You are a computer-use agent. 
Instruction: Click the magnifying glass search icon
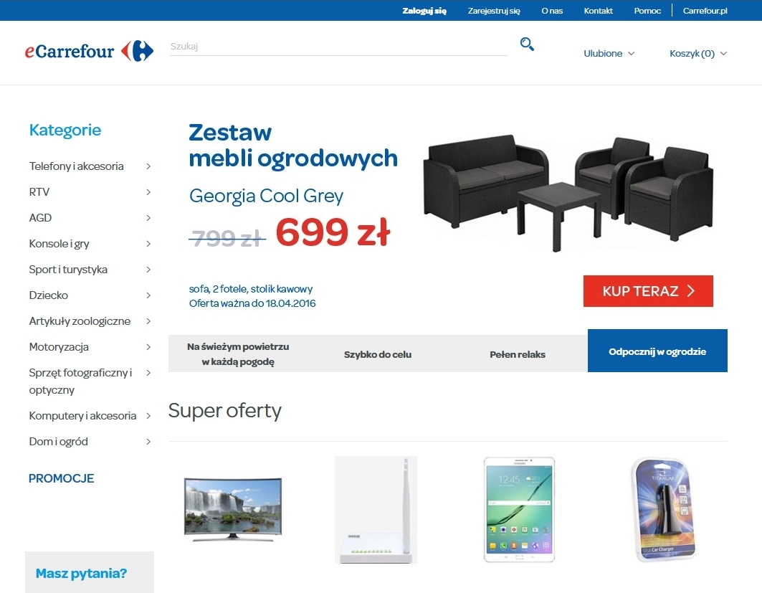pos(527,45)
